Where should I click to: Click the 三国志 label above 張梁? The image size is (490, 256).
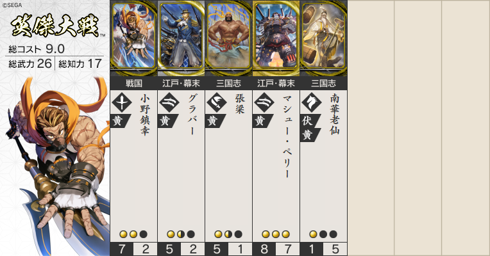tap(228, 83)
